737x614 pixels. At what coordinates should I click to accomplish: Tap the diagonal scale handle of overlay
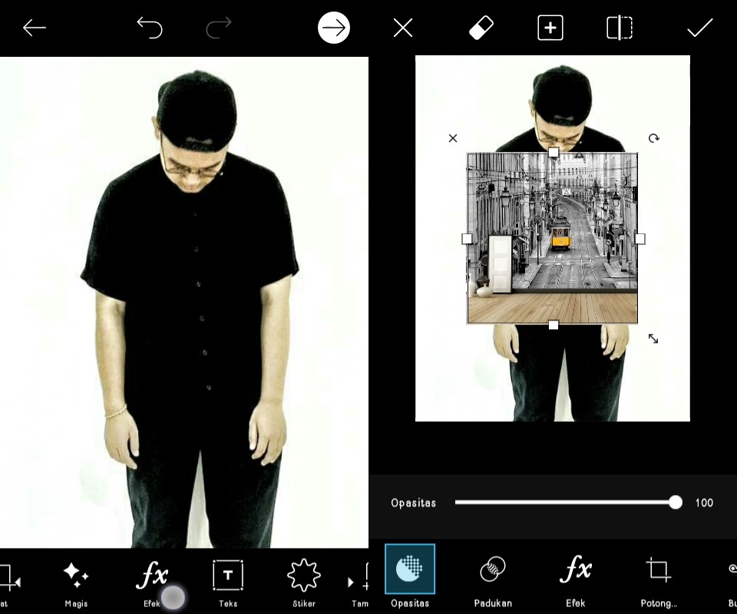click(x=653, y=338)
